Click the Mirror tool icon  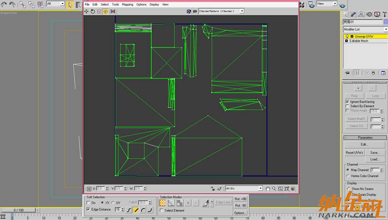113,11
